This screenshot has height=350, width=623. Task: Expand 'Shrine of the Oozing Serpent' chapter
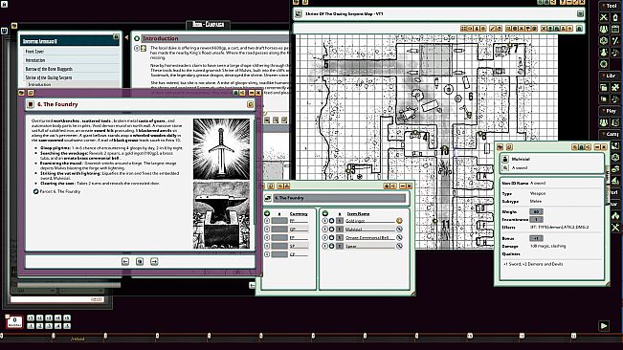[49, 77]
